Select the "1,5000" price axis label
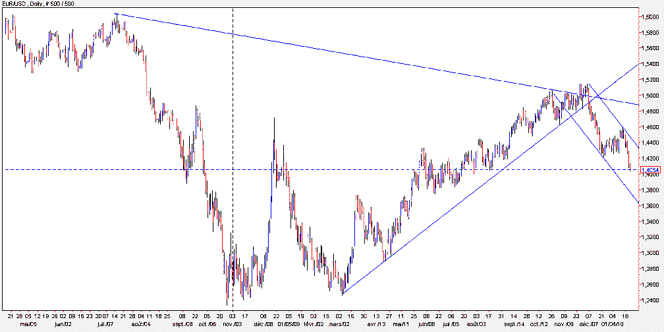 [650, 96]
